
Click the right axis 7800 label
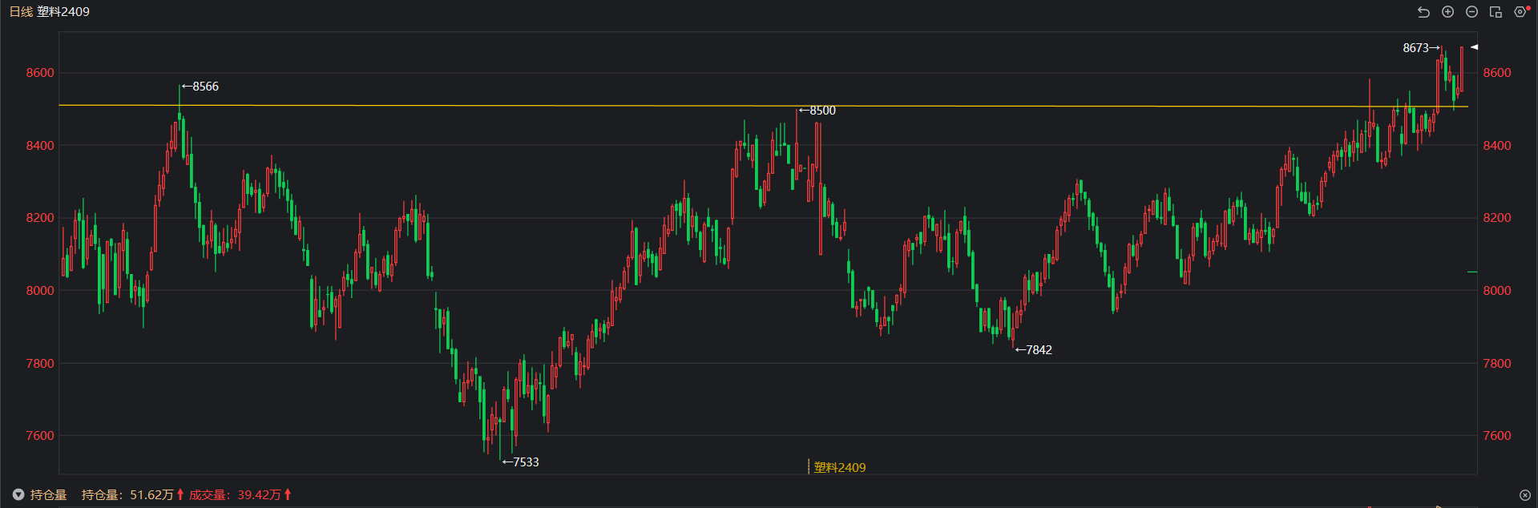(x=1497, y=364)
